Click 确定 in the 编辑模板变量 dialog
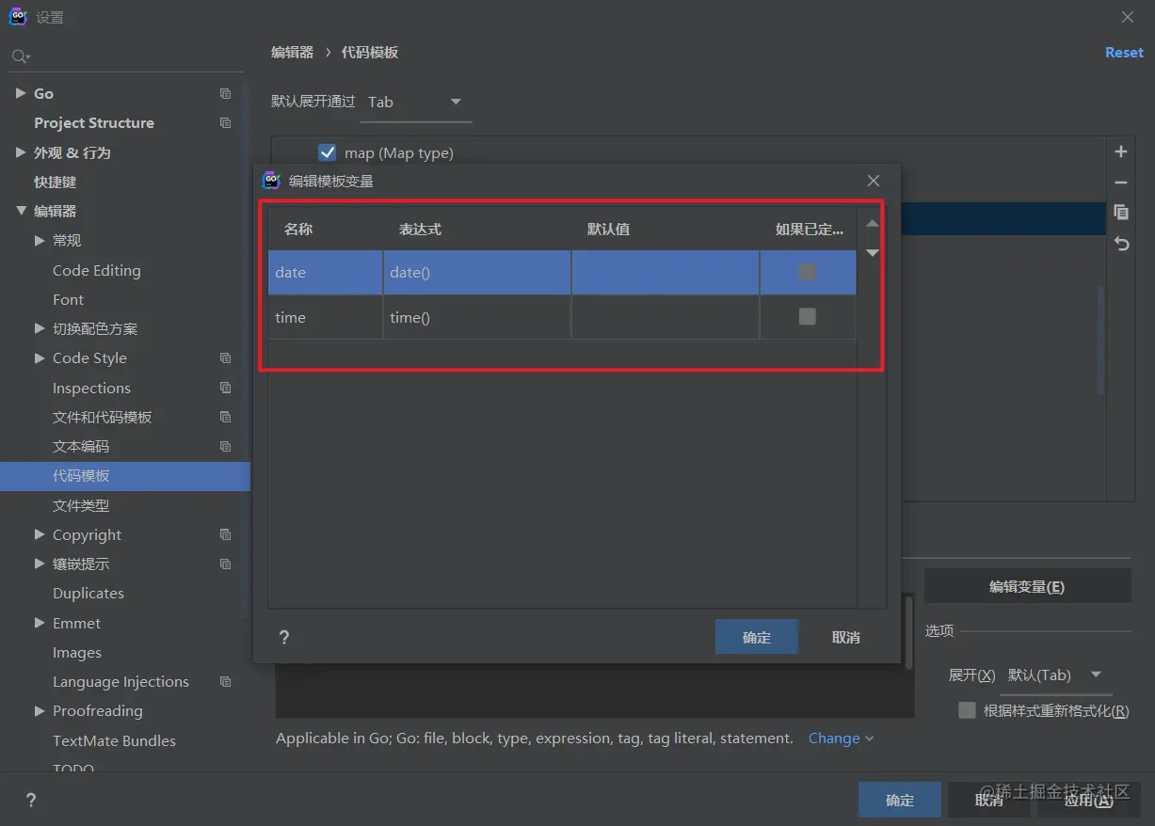The image size is (1155, 826). [x=757, y=637]
